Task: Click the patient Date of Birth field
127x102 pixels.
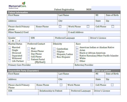Action: pyautogui.click(x=113, y=18)
